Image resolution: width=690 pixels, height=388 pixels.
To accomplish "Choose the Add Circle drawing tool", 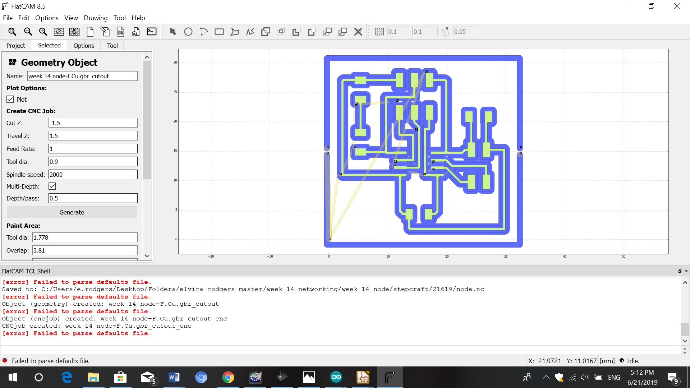I will click(188, 32).
